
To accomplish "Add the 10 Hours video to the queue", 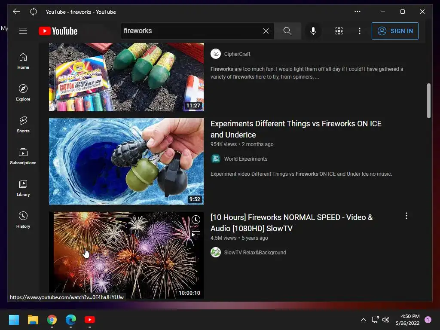I will tap(196, 233).
